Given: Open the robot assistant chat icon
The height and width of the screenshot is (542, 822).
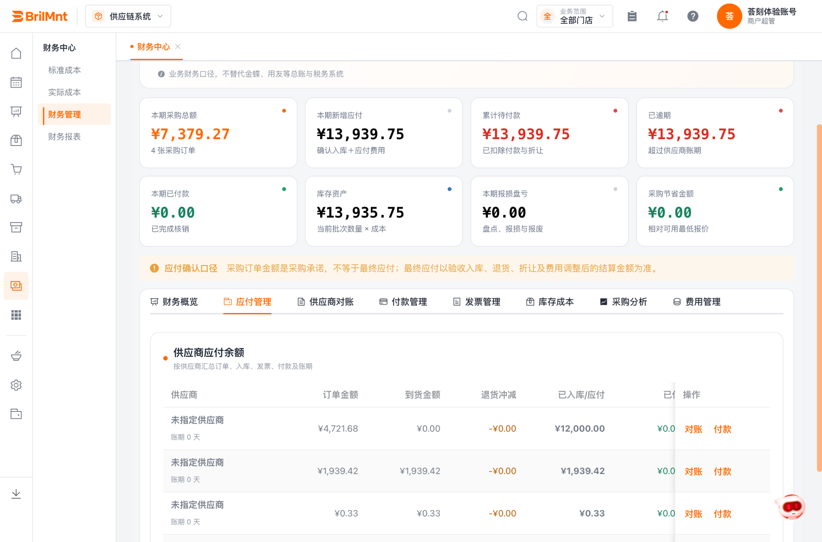Looking at the screenshot, I should (791, 507).
